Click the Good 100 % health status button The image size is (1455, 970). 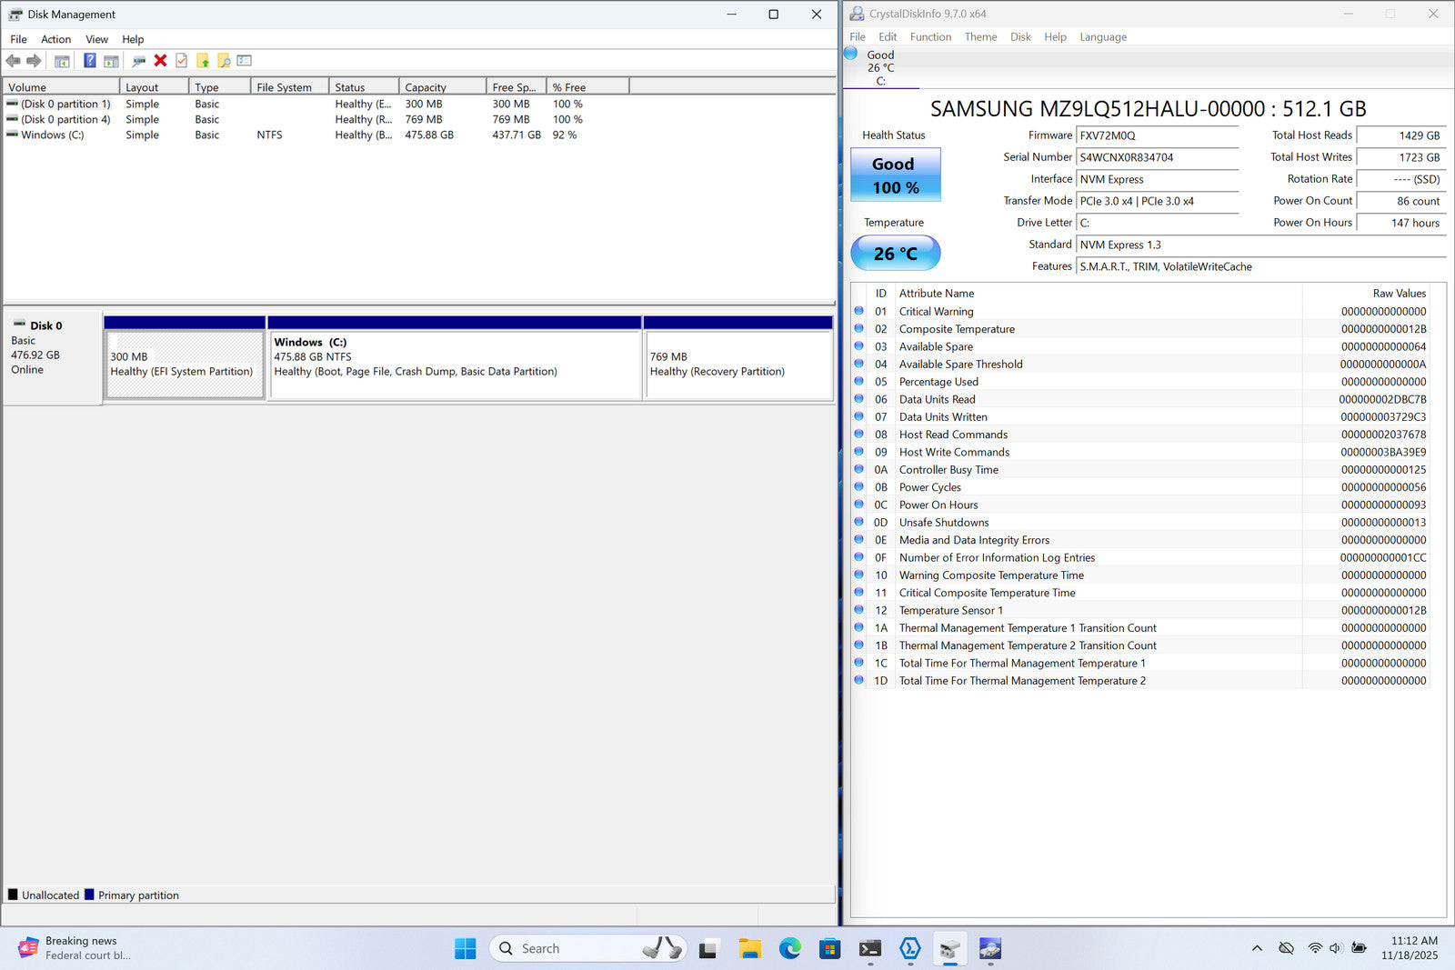click(895, 175)
